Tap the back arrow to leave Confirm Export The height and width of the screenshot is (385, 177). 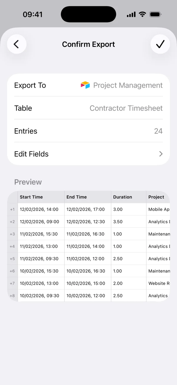[x=17, y=44]
